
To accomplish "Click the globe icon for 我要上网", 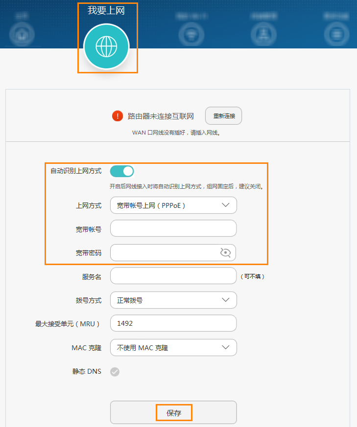I will 106,47.
